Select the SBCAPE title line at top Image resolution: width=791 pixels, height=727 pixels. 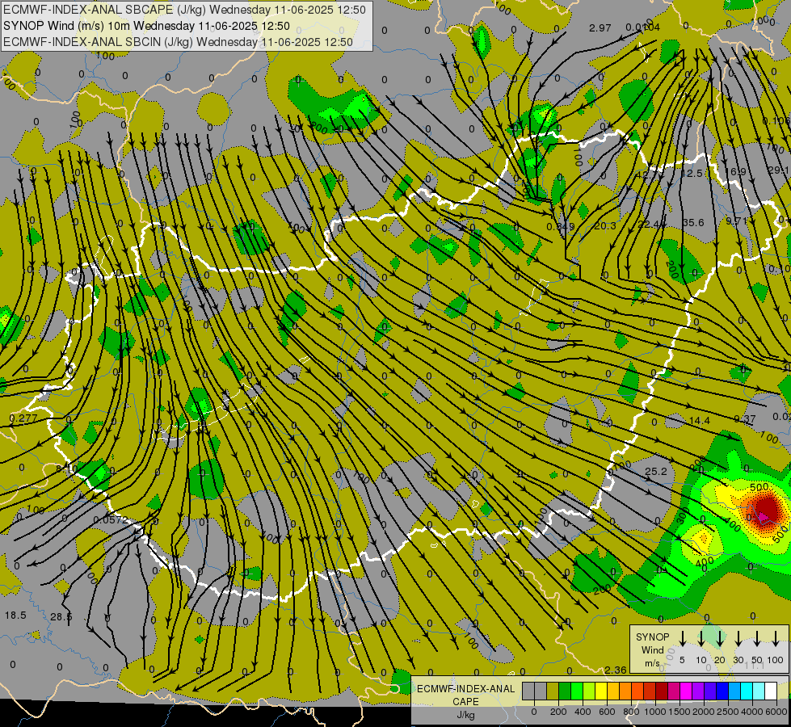tap(185, 10)
